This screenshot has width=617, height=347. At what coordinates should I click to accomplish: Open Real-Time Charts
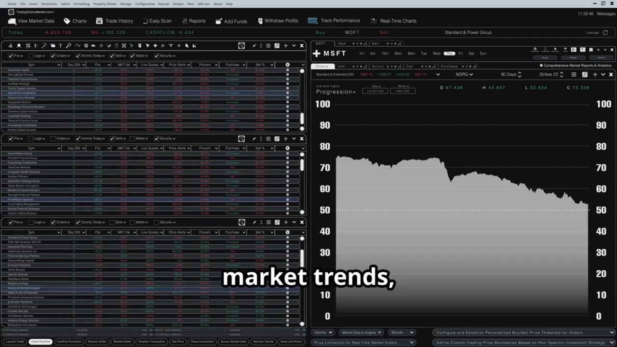393,21
